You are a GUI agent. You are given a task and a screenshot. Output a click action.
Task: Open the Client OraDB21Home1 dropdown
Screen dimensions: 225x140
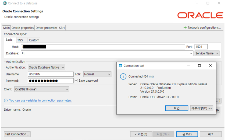[x=42, y=89]
